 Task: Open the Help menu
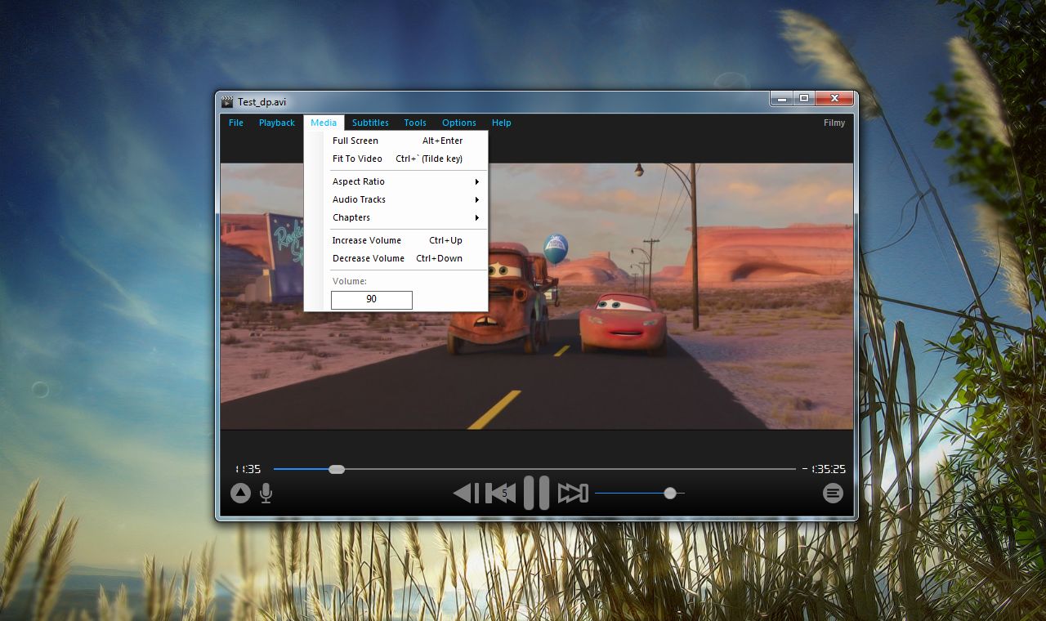tap(502, 123)
